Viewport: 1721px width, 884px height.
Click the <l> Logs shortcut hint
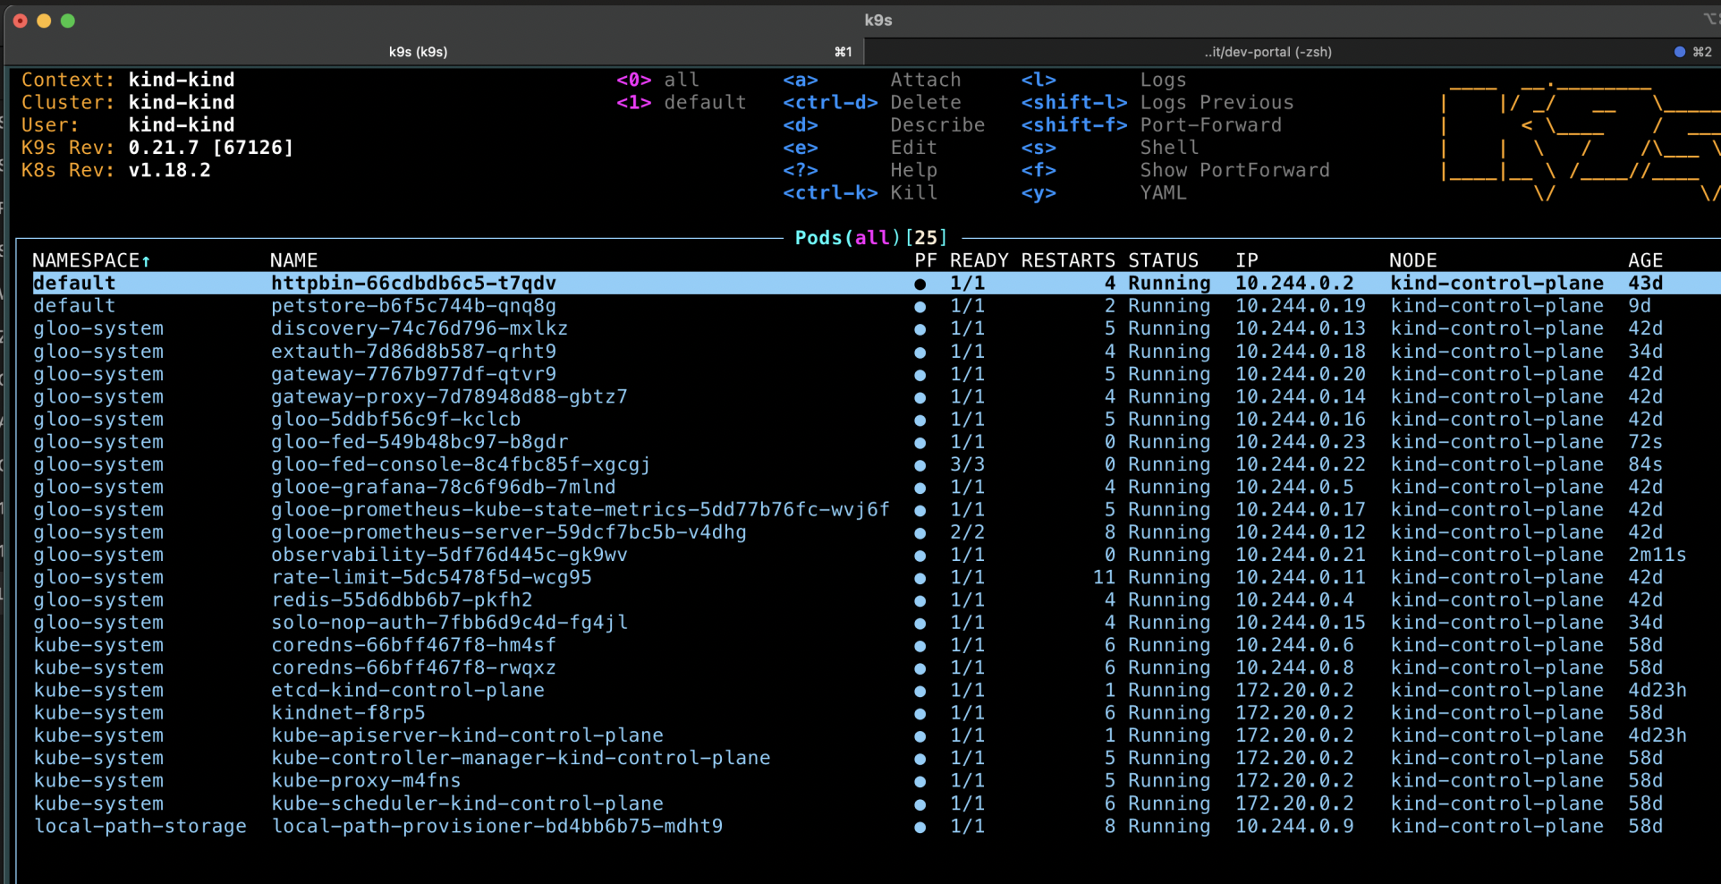(x=1104, y=80)
